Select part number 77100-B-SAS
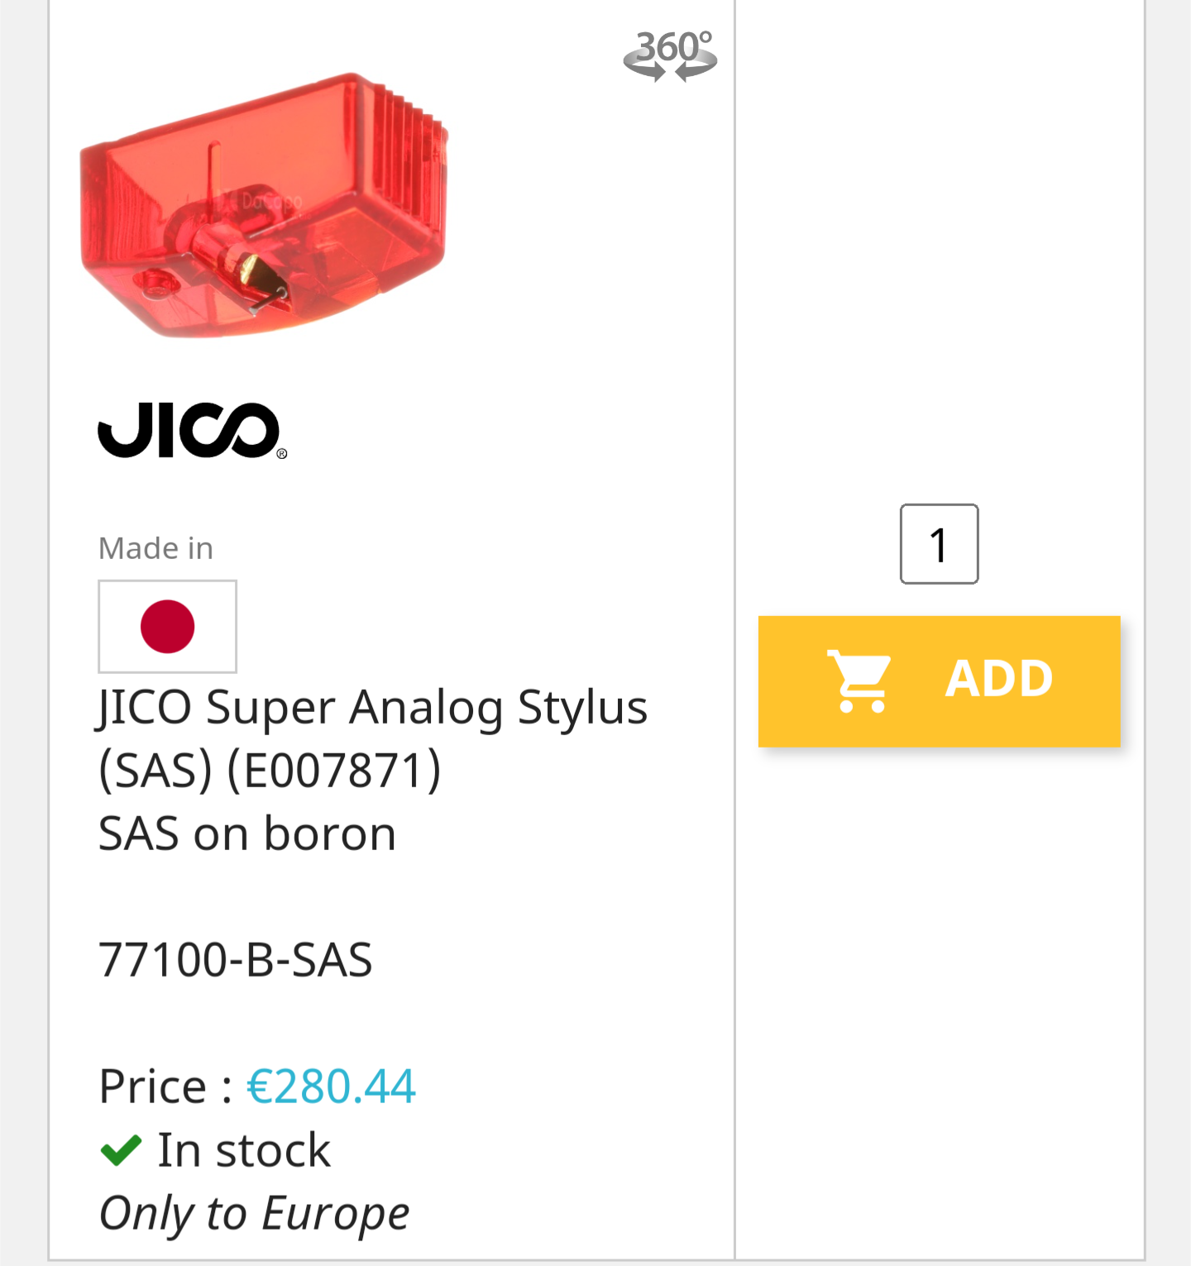 (x=236, y=960)
